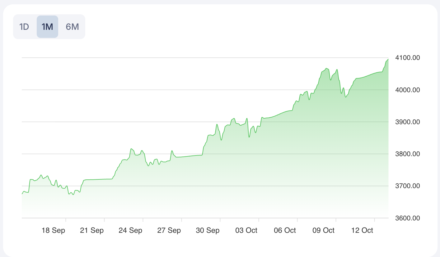This screenshot has width=440, height=257.
Task: Select the 3700.00 price axis label
Action: (x=407, y=186)
